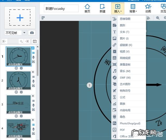Click the 新建Focusky project name field
This screenshot has width=166, height=140.
tap(61, 9)
